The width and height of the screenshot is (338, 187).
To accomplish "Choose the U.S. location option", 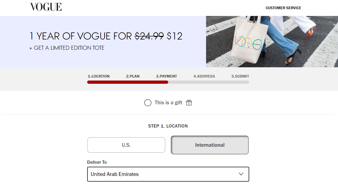I will tap(126, 145).
